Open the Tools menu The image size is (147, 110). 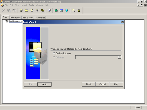(31, 5)
